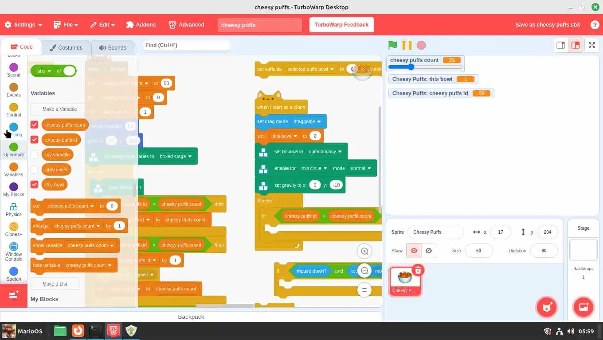Switch to the Sounds tab
Screen dimensions: 603x340
(113, 47)
